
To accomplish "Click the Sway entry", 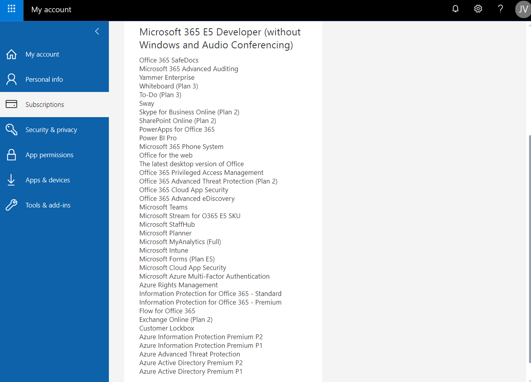I will tap(147, 103).
